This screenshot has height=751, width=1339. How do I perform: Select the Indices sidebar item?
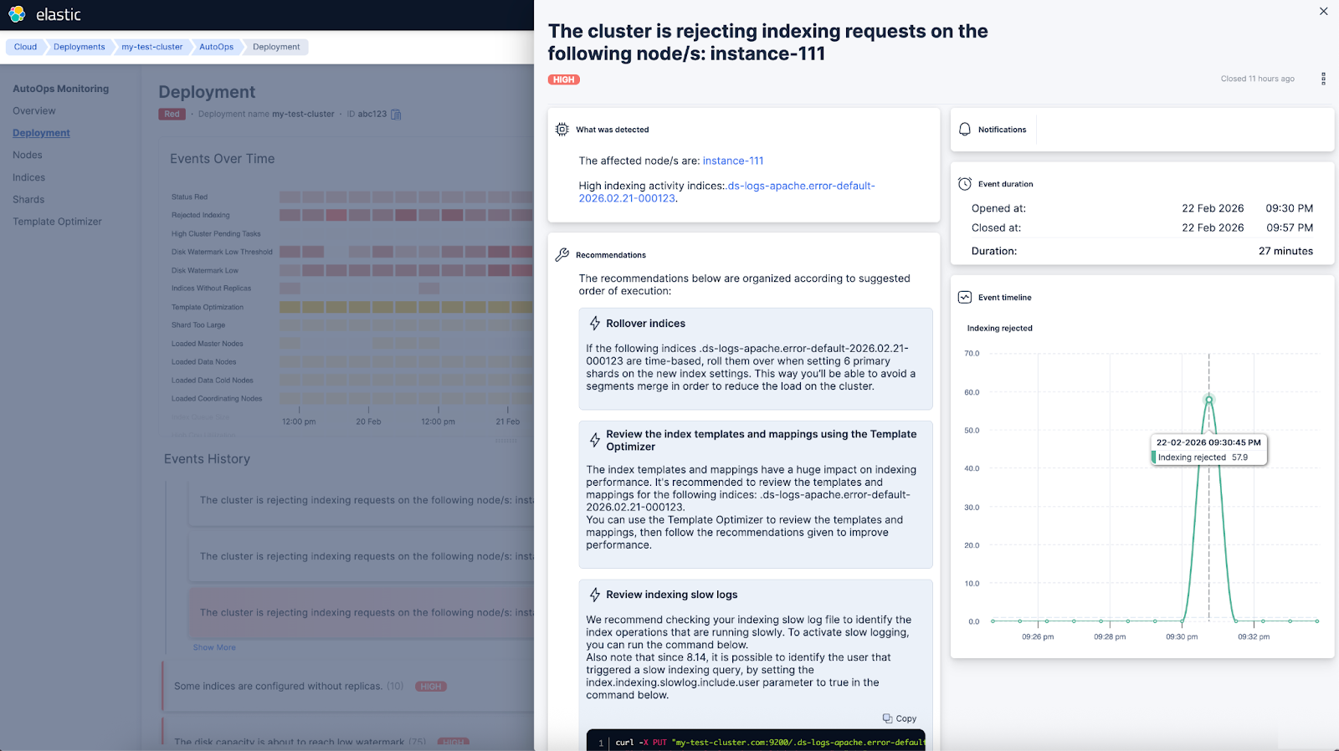pos(29,177)
